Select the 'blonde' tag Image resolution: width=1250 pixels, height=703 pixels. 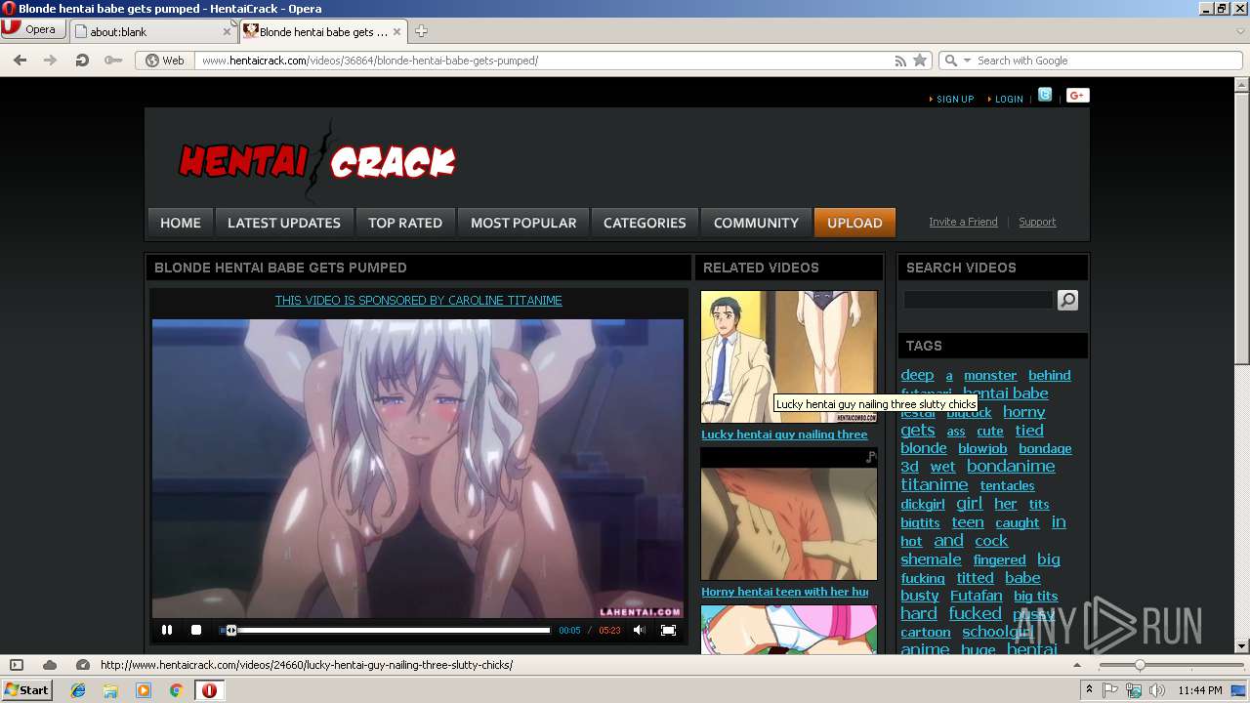point(924,448)
